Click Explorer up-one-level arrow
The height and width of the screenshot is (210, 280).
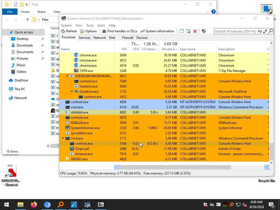pyautogui.click(x=28, y=20)
